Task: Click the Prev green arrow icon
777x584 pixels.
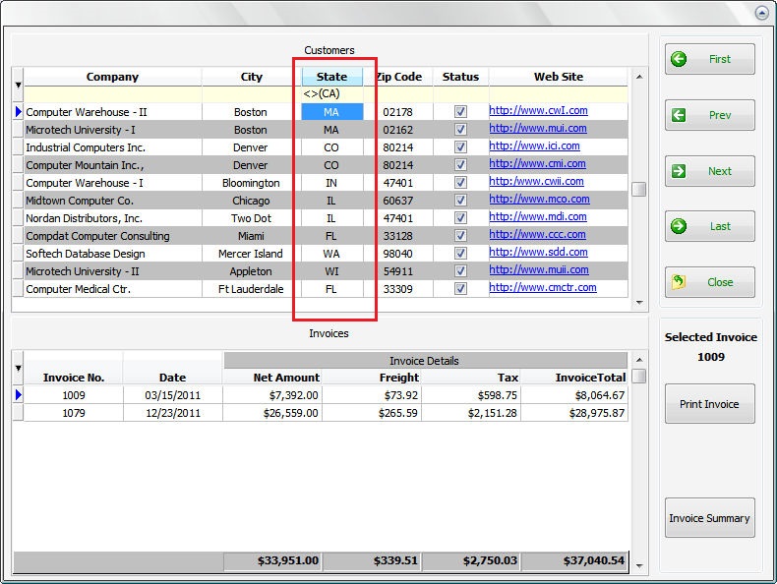Action: click(679, 115)
